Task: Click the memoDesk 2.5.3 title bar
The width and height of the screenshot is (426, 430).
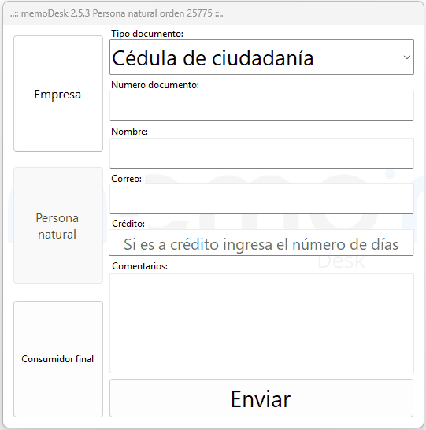Action: 214,13
